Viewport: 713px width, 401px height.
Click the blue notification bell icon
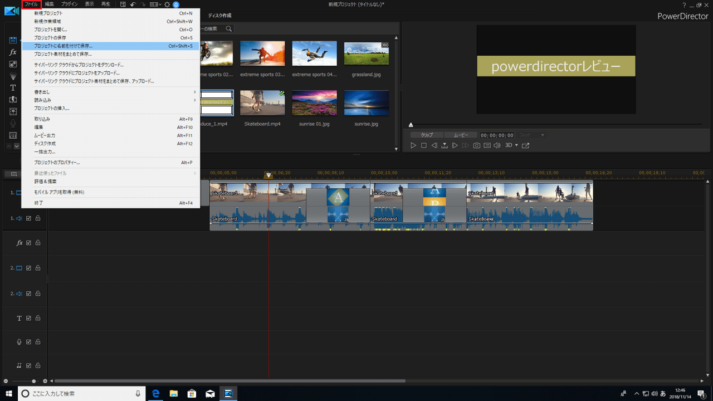[176, 4]
